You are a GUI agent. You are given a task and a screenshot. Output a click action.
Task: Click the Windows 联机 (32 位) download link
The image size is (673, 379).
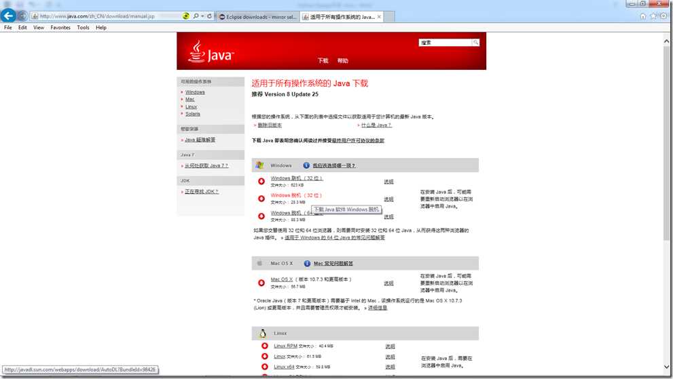coord(297,178)
